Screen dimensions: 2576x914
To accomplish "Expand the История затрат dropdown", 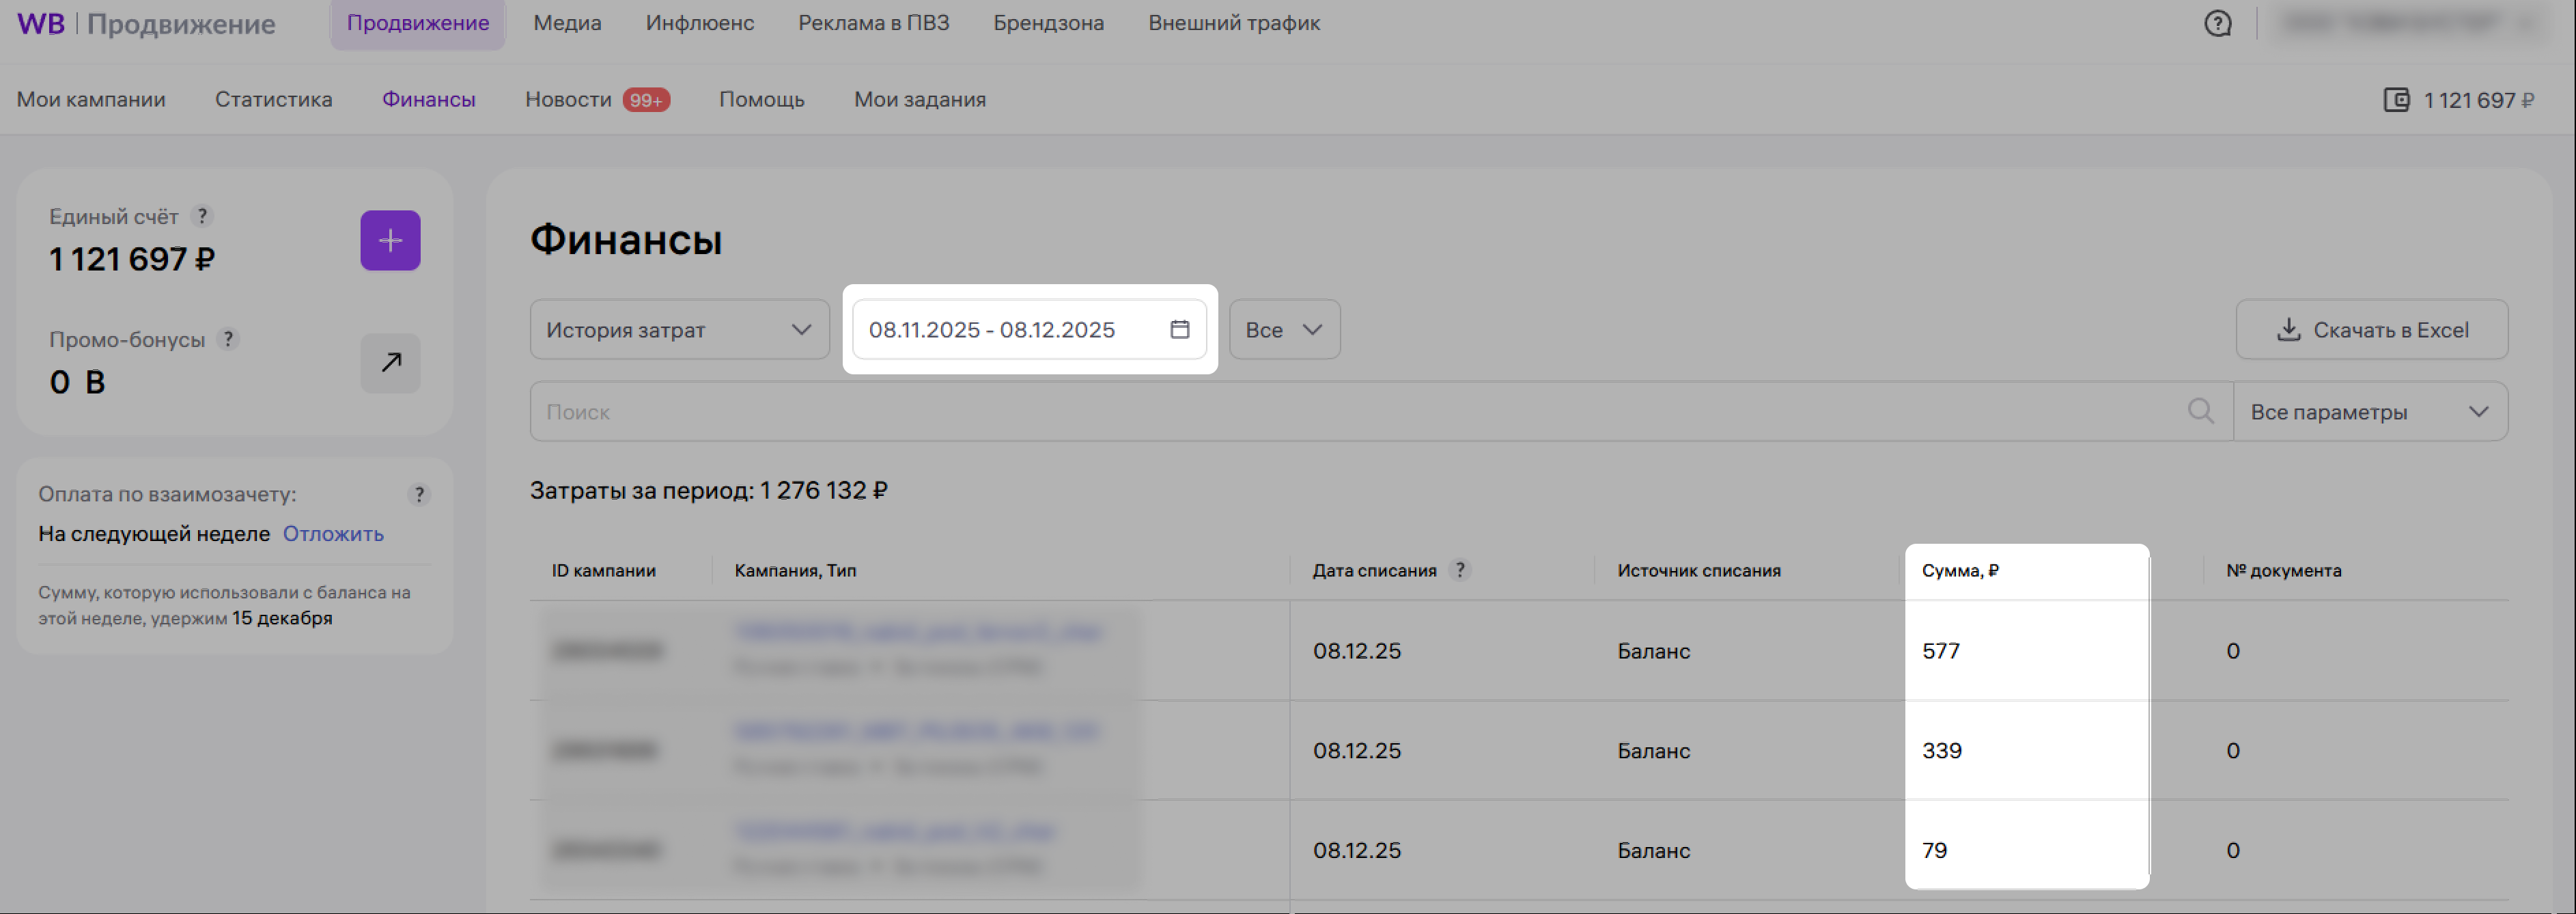I will [x=679, y=329].
